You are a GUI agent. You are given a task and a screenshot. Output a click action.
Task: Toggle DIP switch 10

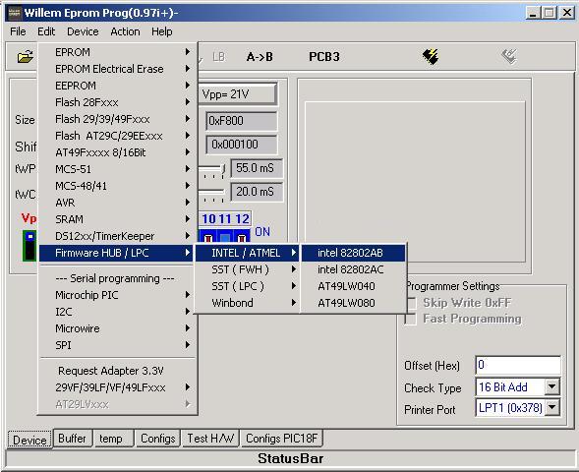pyautogui.click(x=208, y=236)
